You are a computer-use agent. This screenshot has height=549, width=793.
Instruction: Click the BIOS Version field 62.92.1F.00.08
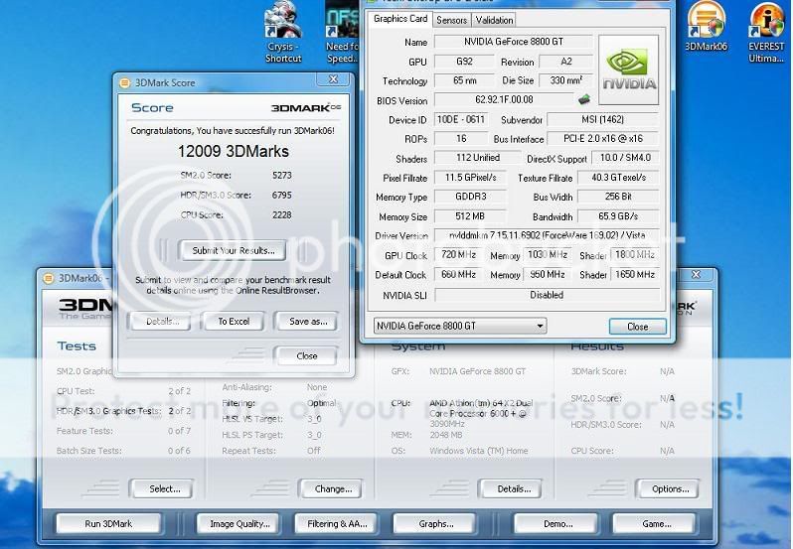(504, 100)
